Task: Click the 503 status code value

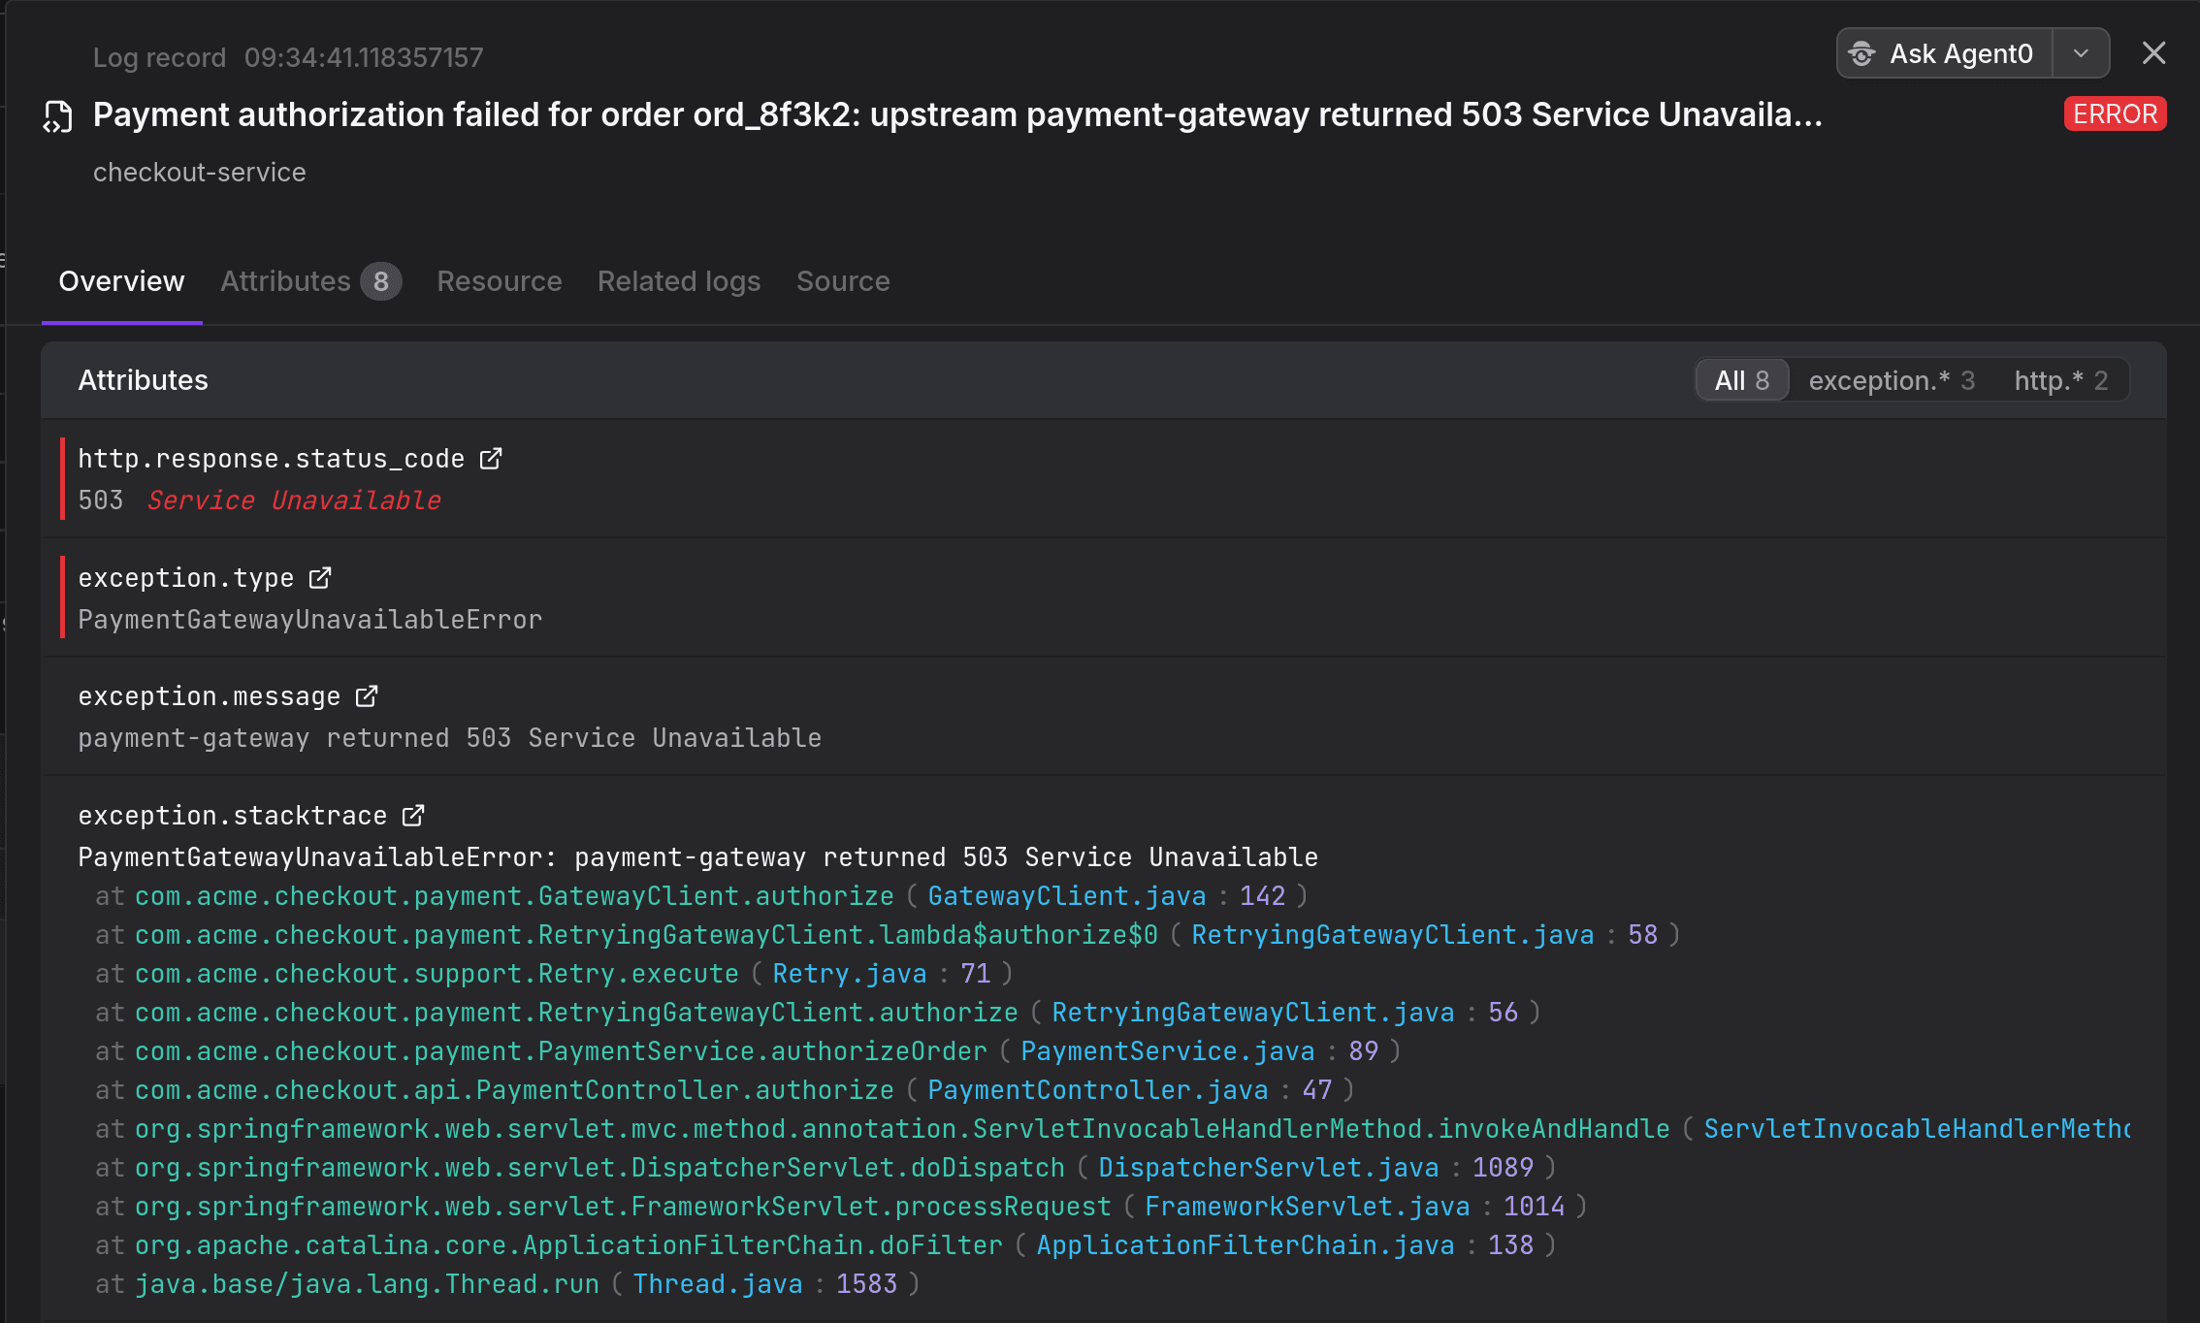Action: coord(101,500)
